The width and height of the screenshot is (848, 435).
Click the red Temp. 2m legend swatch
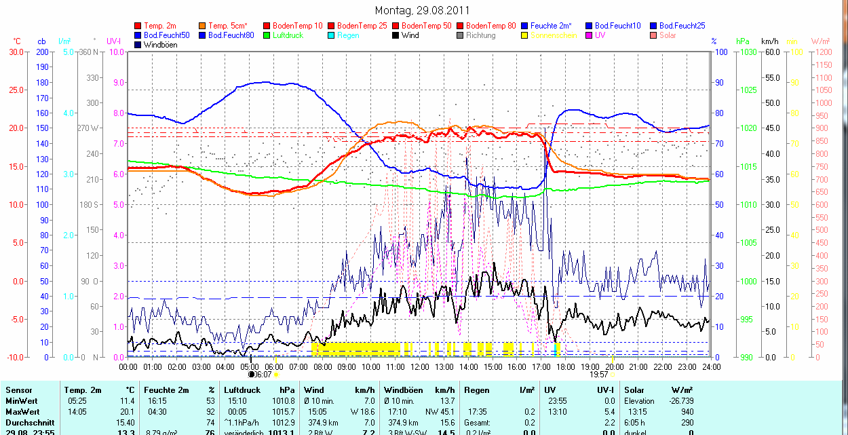click(x=138, y=25)
